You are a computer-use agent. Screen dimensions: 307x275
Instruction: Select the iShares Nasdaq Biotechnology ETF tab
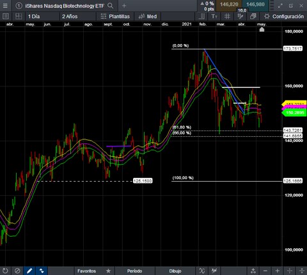point(65,6)
